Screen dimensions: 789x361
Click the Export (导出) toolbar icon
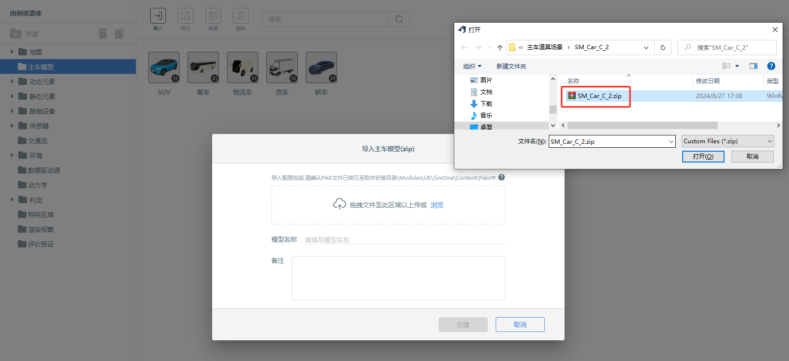pos(186,16)
